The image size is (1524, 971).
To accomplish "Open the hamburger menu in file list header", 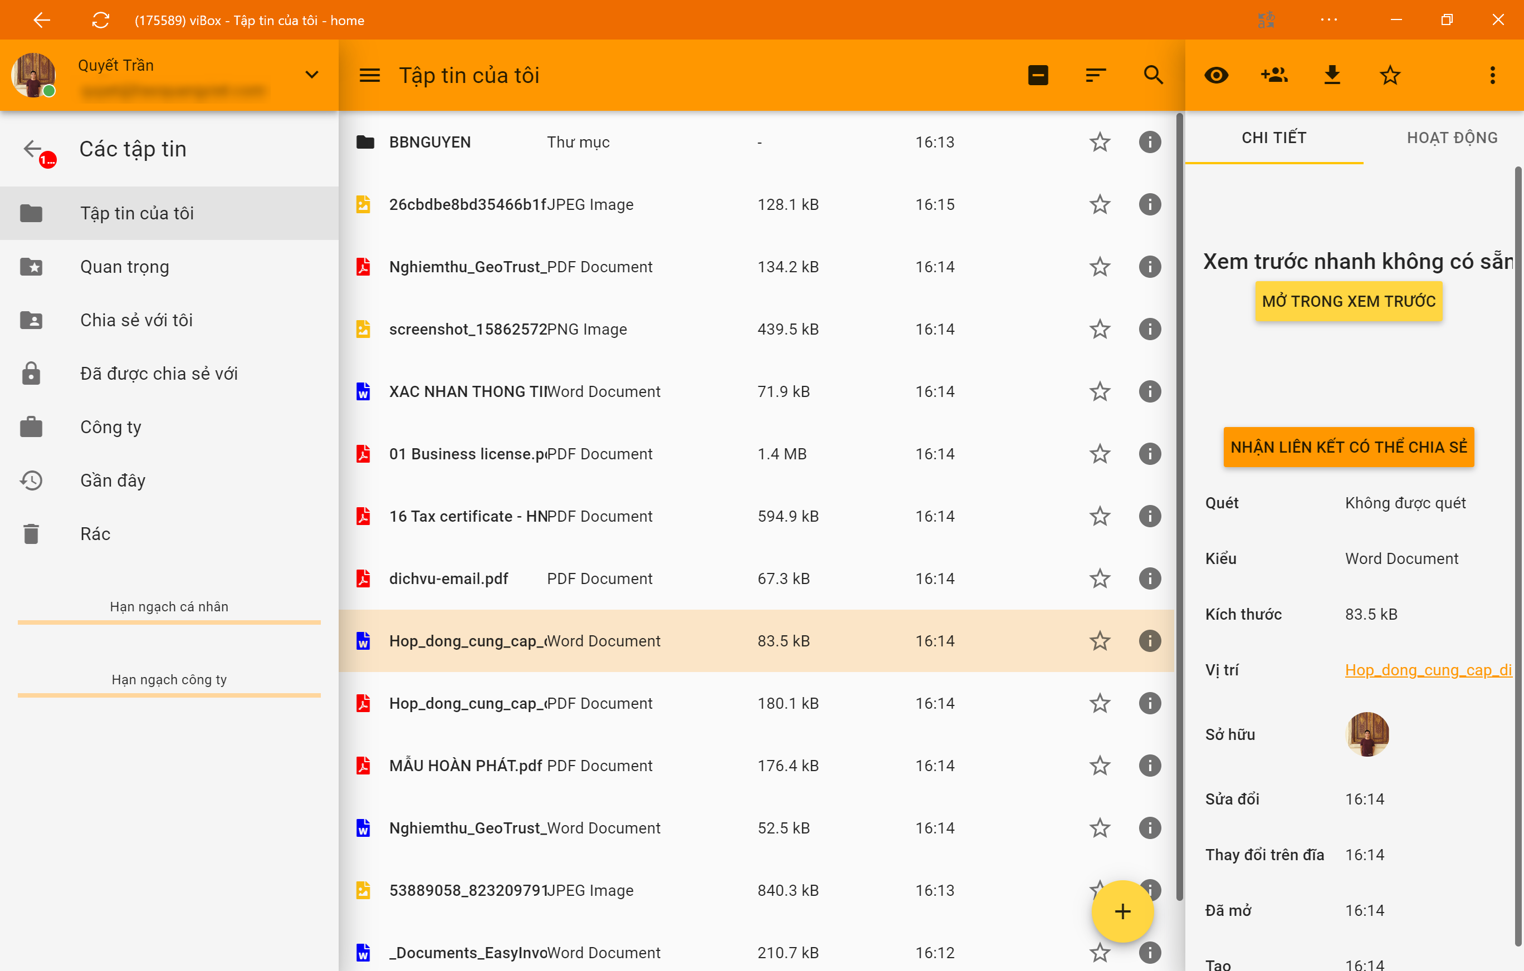I will (x=370, y=75).
